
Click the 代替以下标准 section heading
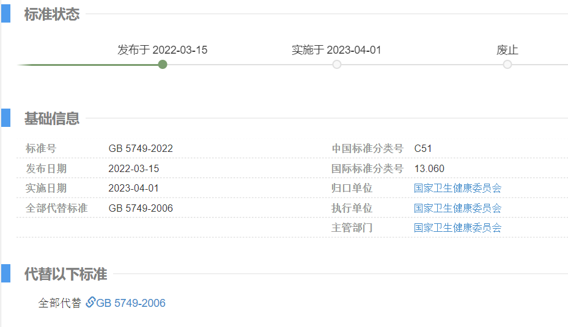tap(65, 275)
